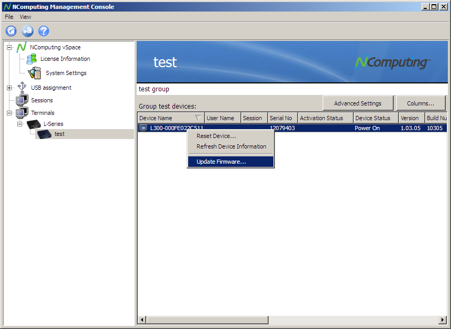This screenshot has width=451, height=329.
Task: Collapse the Terminals tree node
Action: pos(9,113)
